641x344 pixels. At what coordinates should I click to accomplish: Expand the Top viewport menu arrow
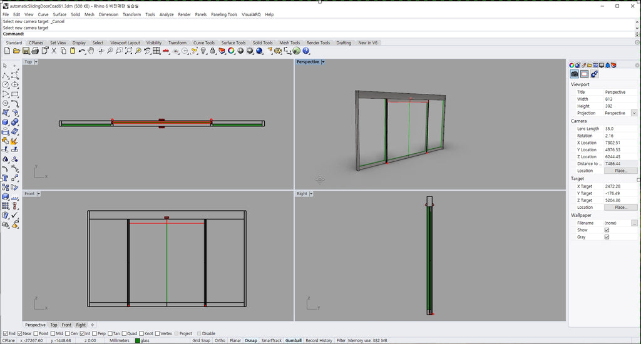click(36, 62)
